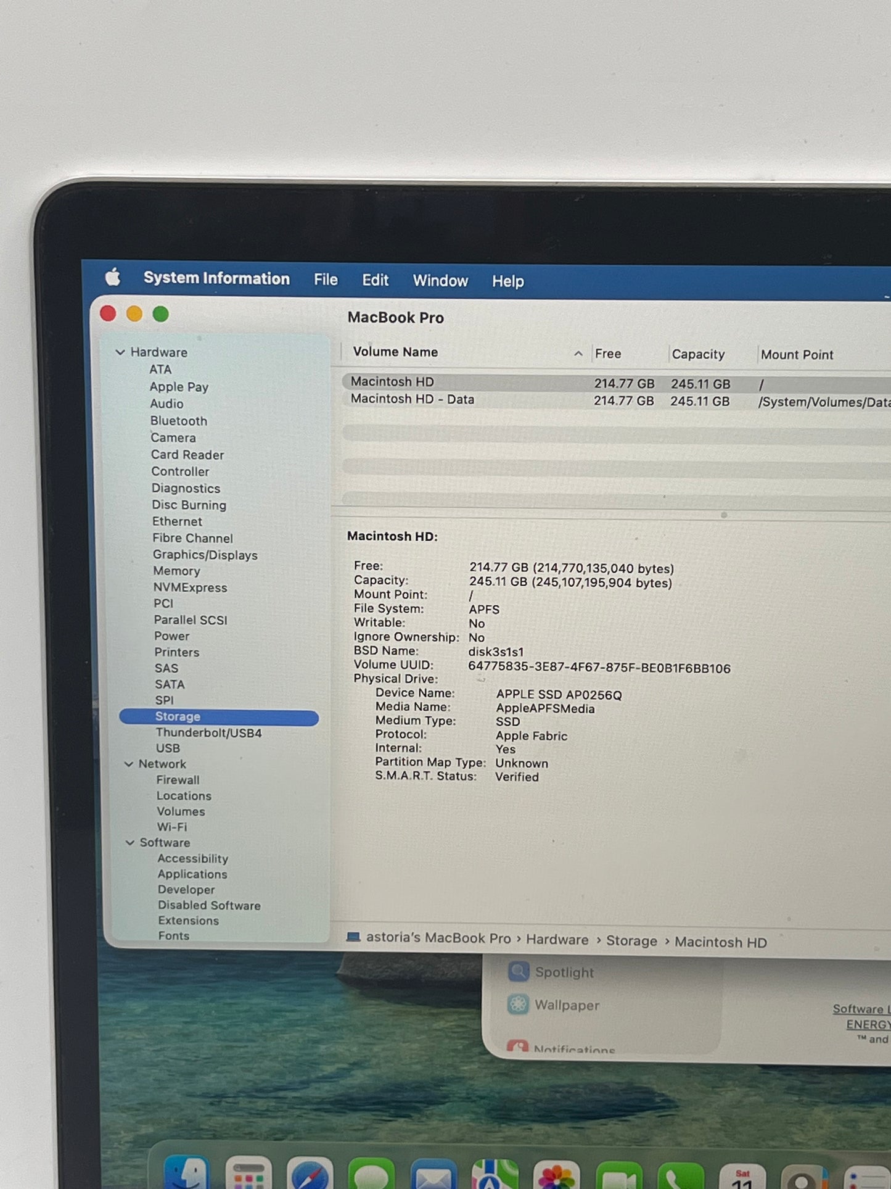Select Camera in the sidebar
The width and height of the screenshot is (891, 1189).
point(173,437)
